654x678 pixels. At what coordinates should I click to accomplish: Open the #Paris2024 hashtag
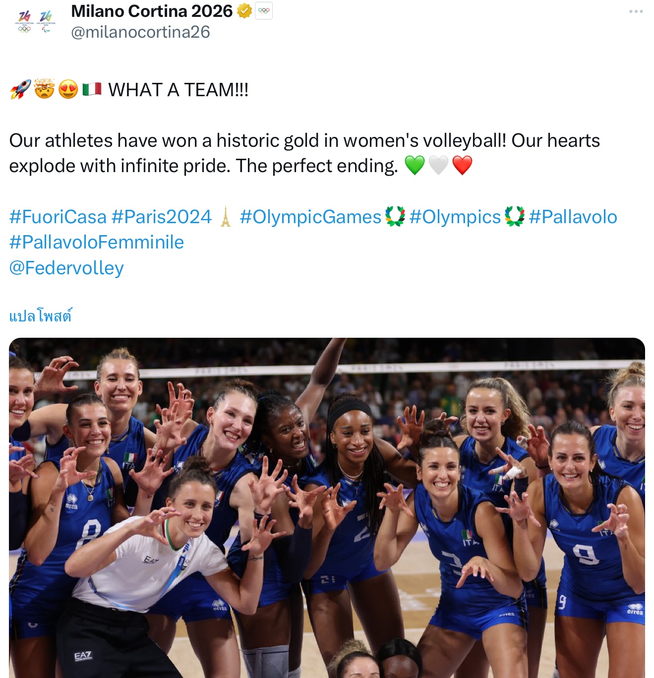tap(162, 217)
